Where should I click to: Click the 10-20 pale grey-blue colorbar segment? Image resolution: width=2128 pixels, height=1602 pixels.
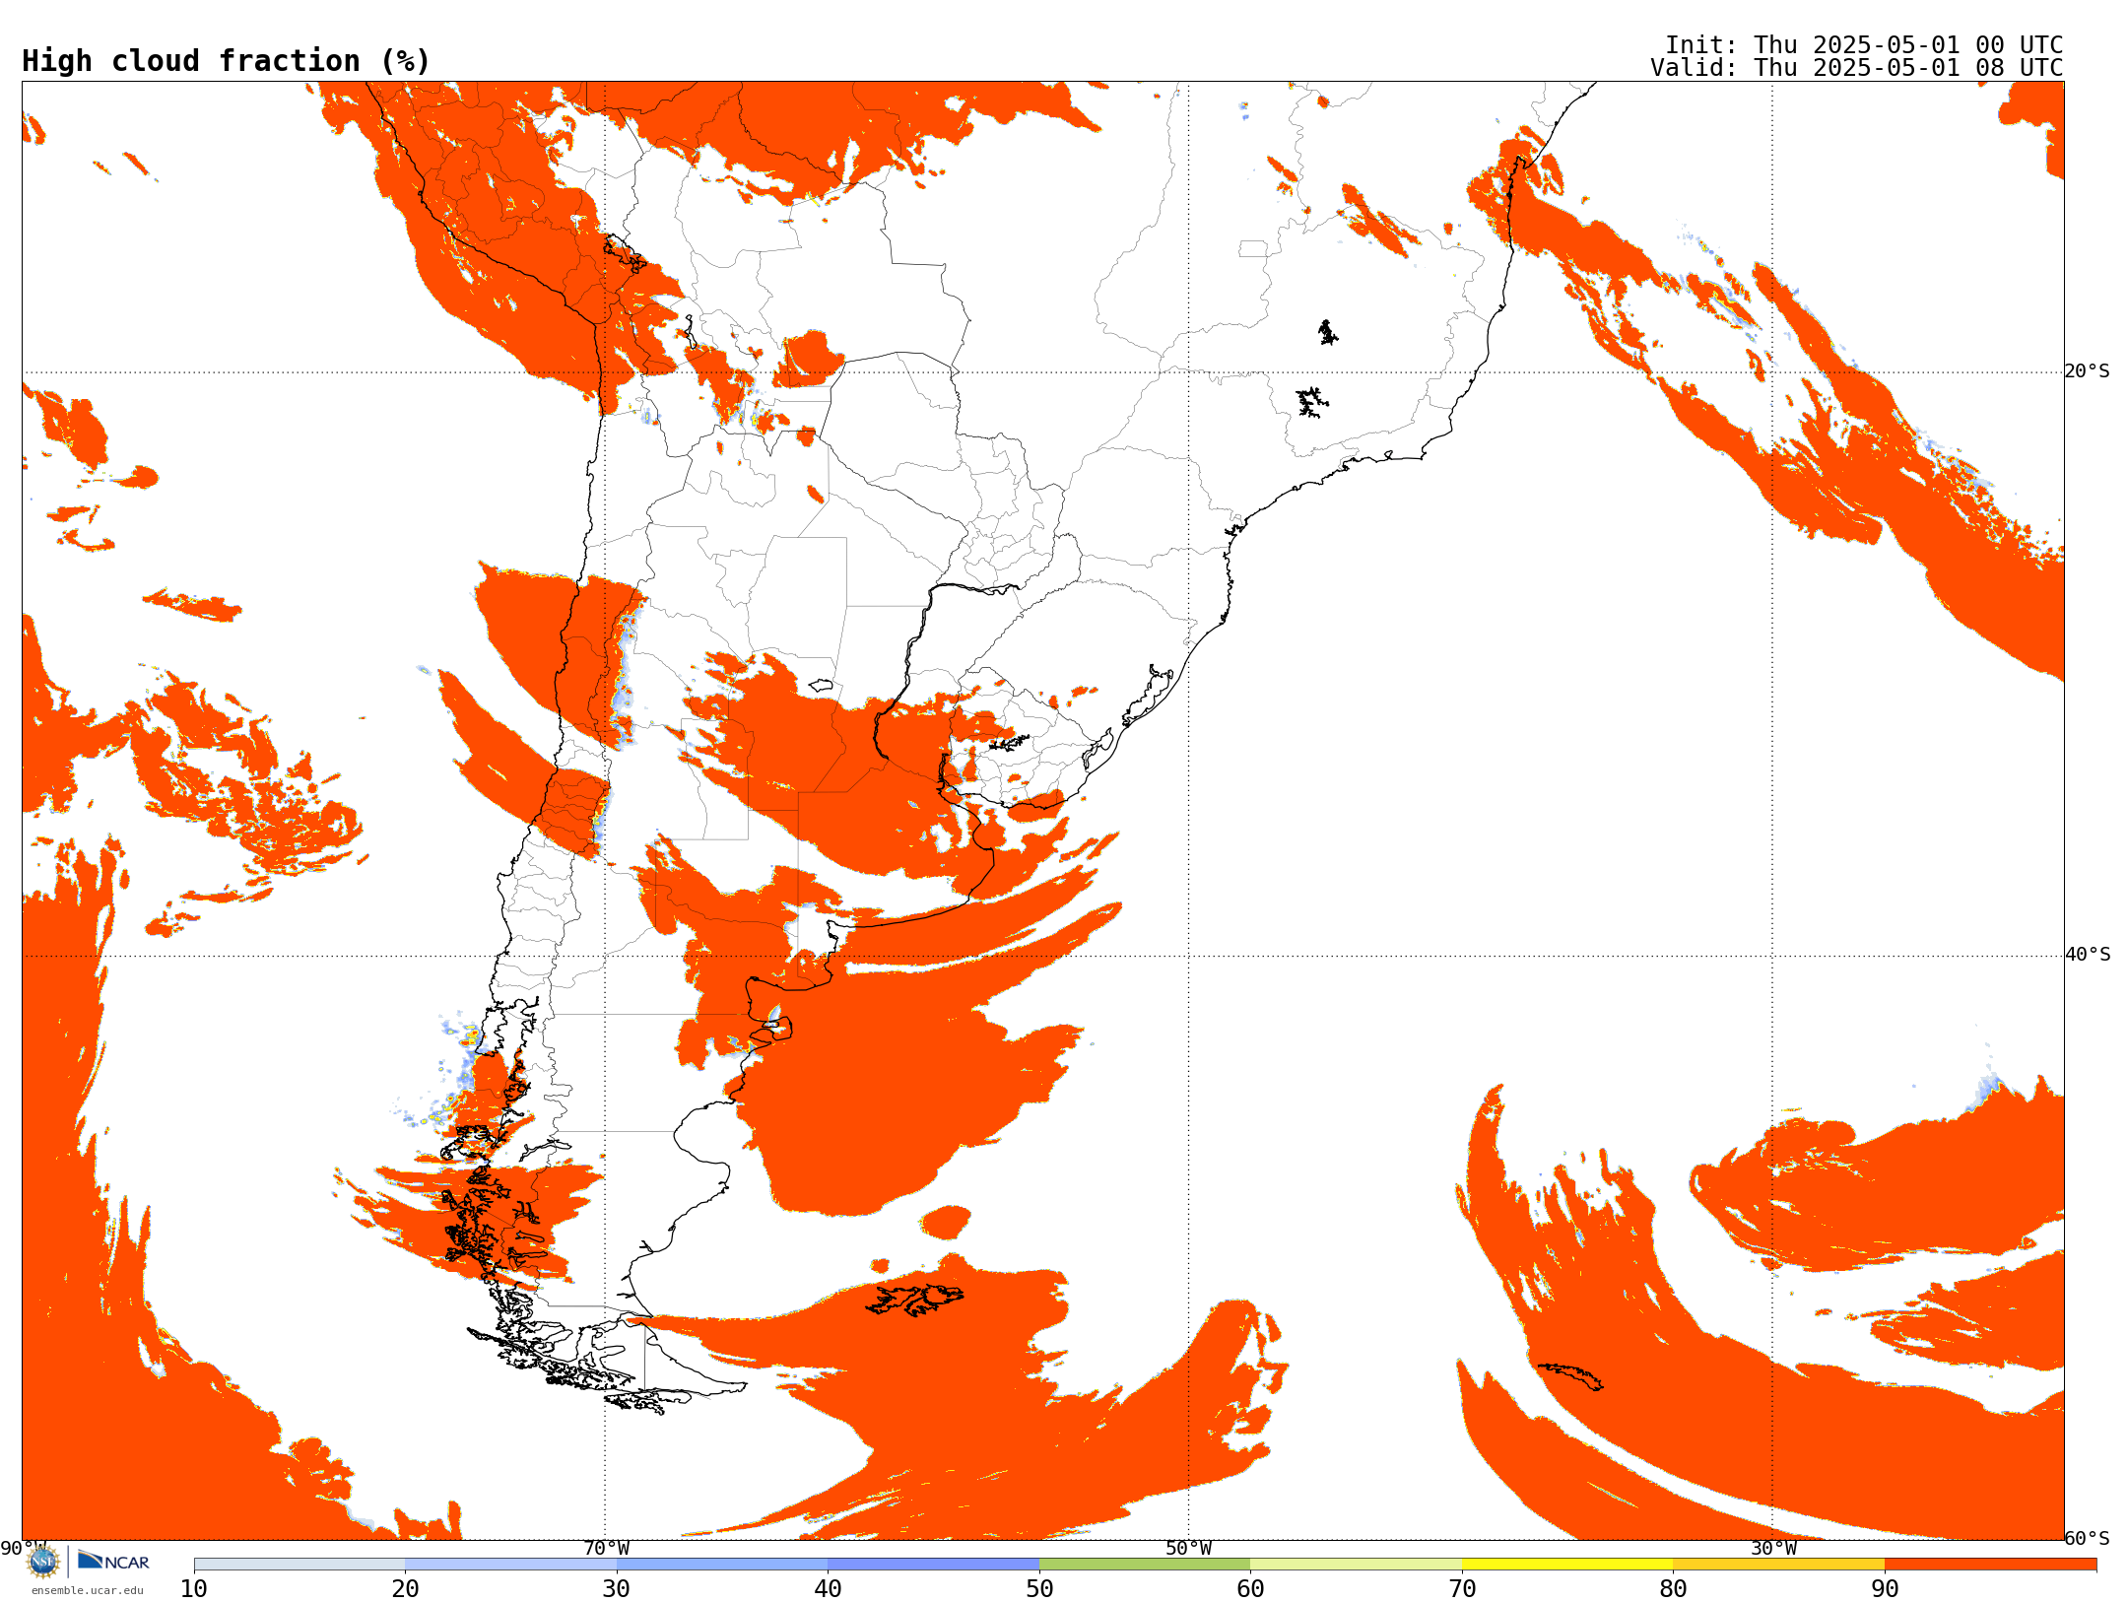tap(299, 1564)
